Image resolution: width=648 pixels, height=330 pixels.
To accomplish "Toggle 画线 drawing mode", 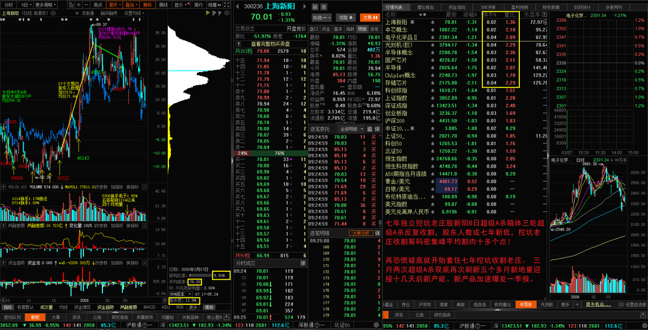I will (x=163, y=5).
